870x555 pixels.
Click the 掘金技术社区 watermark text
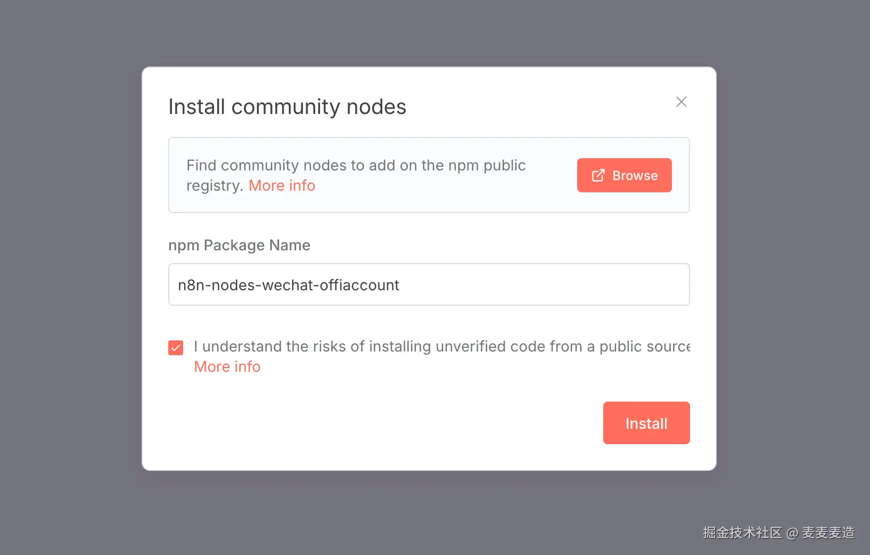pos(742,533)
